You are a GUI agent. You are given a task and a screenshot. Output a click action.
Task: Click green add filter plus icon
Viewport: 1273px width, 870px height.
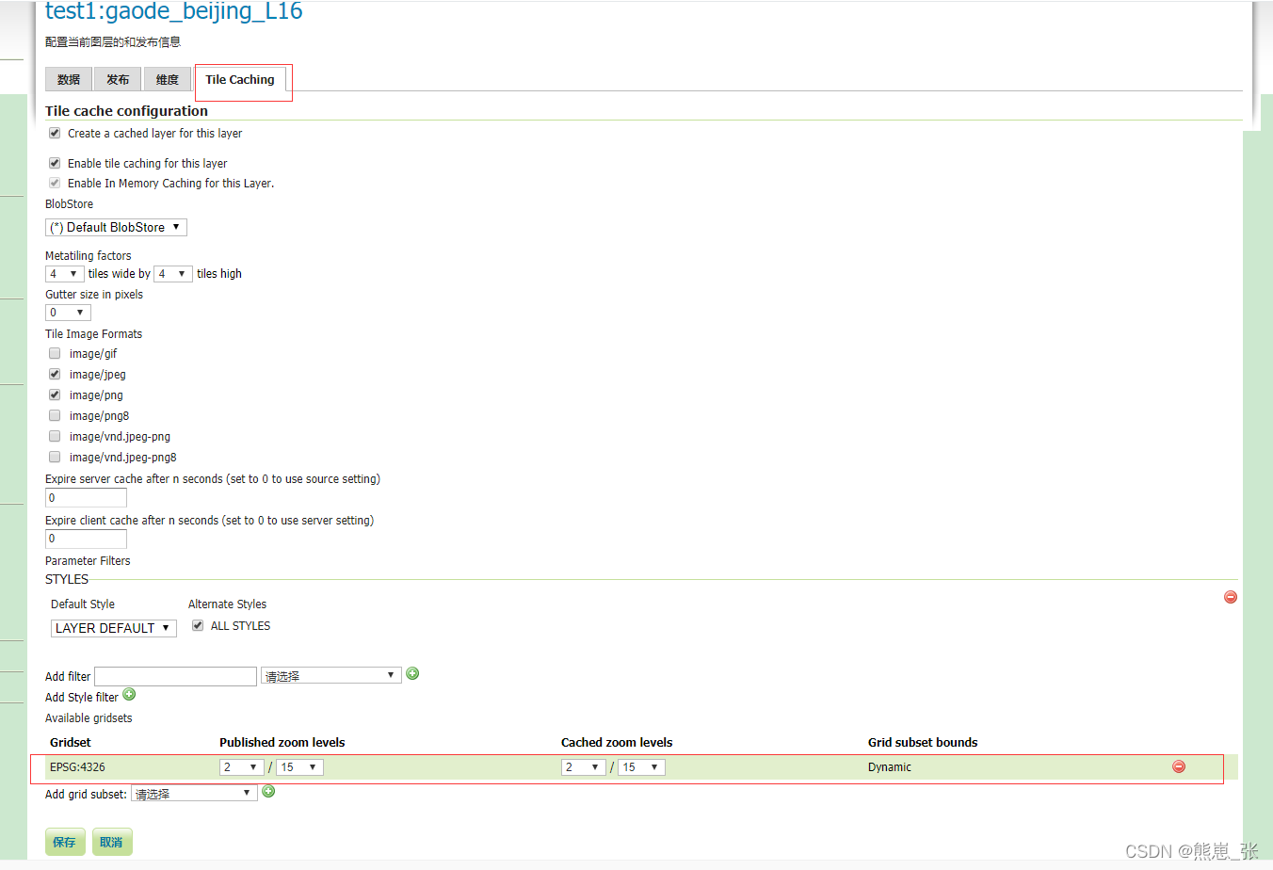[x=412, y=673]
